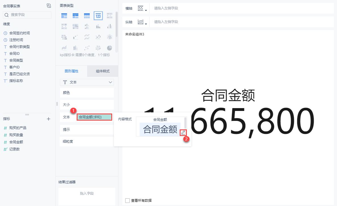Select the area chart icon

(x=64, y=48)
